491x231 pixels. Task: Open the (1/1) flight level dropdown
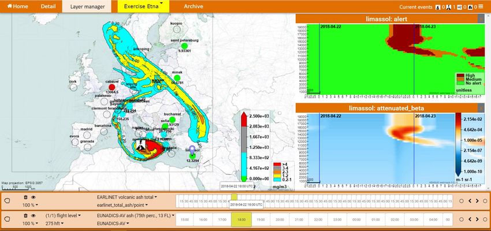(x=64, y=215)
